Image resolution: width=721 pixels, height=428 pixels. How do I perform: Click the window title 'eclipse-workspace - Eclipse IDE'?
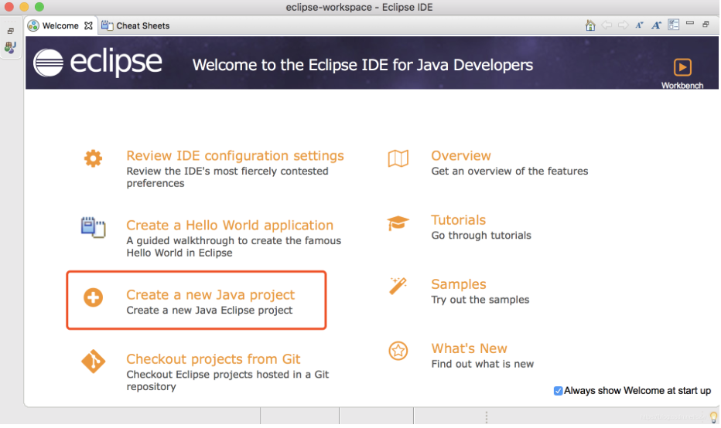[359, 8]
